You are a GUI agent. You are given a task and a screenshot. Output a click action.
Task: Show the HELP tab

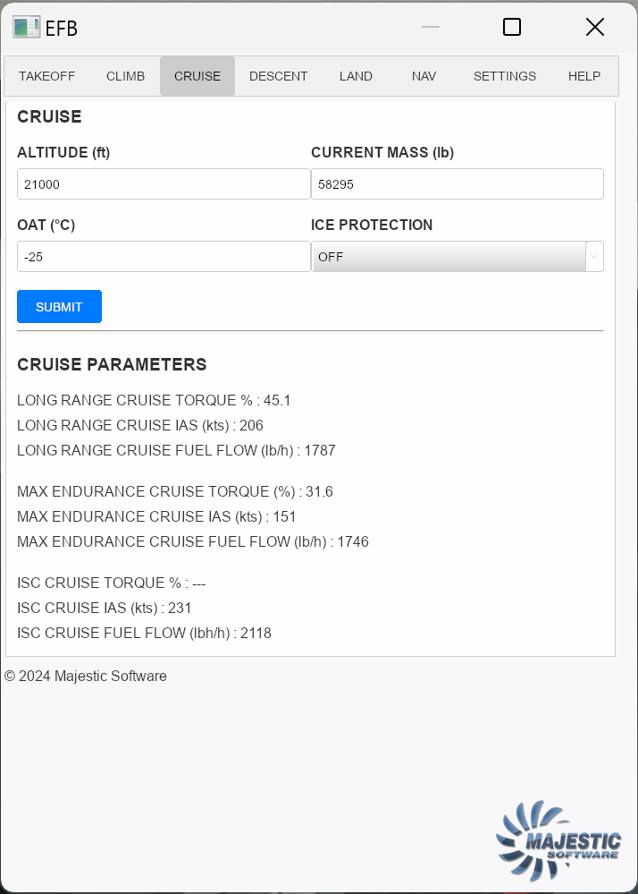click(583, 76)
